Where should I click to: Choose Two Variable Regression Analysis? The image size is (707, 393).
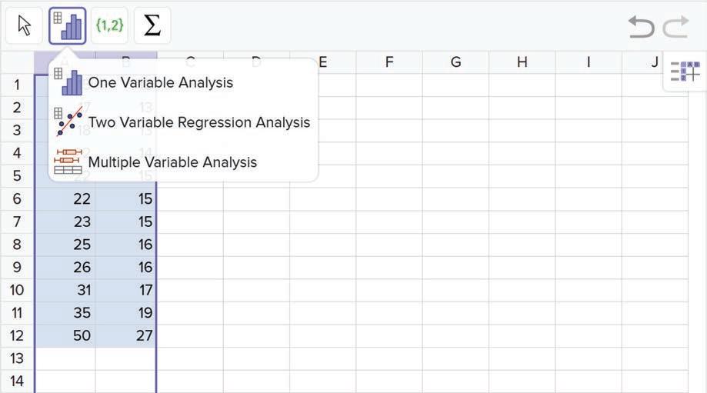[x=198, y=122]
